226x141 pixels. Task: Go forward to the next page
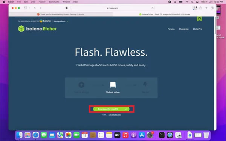tap(40, 8)
